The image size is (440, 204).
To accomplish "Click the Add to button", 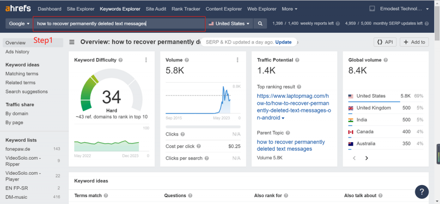I will pyautogui.click(x=415, y=42).
